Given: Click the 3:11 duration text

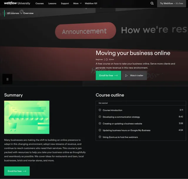Looking at the screenshot, I should tap(181, 110).
